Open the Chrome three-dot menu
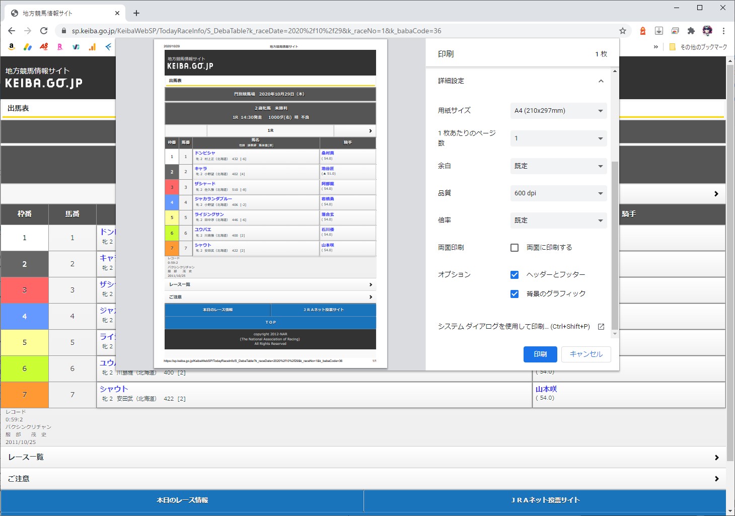Viewport: 735px width, 516px height. coord(723,31)
